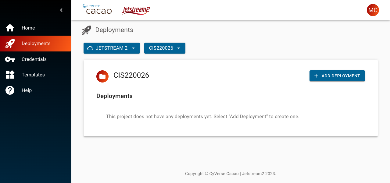Click the Deployments section heading in the card
The image size is (390, 183).
[114, 96]
